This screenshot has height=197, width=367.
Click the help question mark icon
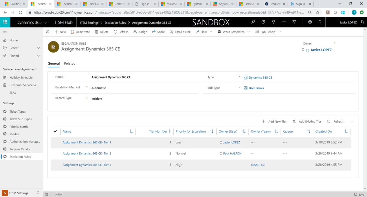point(320,22)
